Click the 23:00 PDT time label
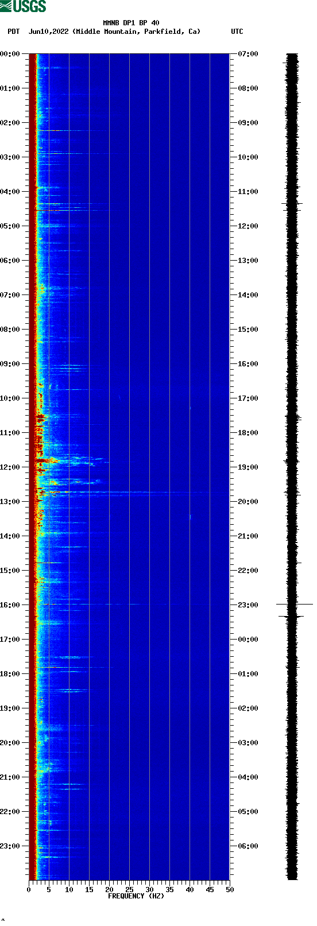The width and height of the screenshot is (317, 926). tap(10, 846)
